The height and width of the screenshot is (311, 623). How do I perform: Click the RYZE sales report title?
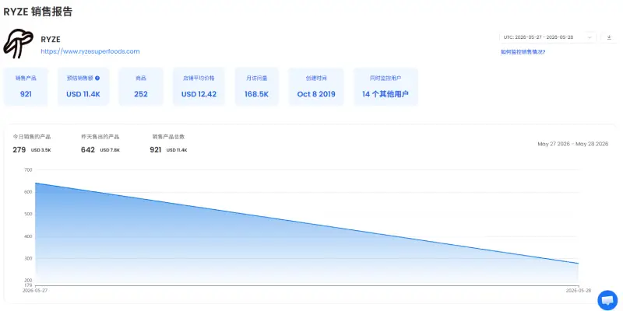38,12
